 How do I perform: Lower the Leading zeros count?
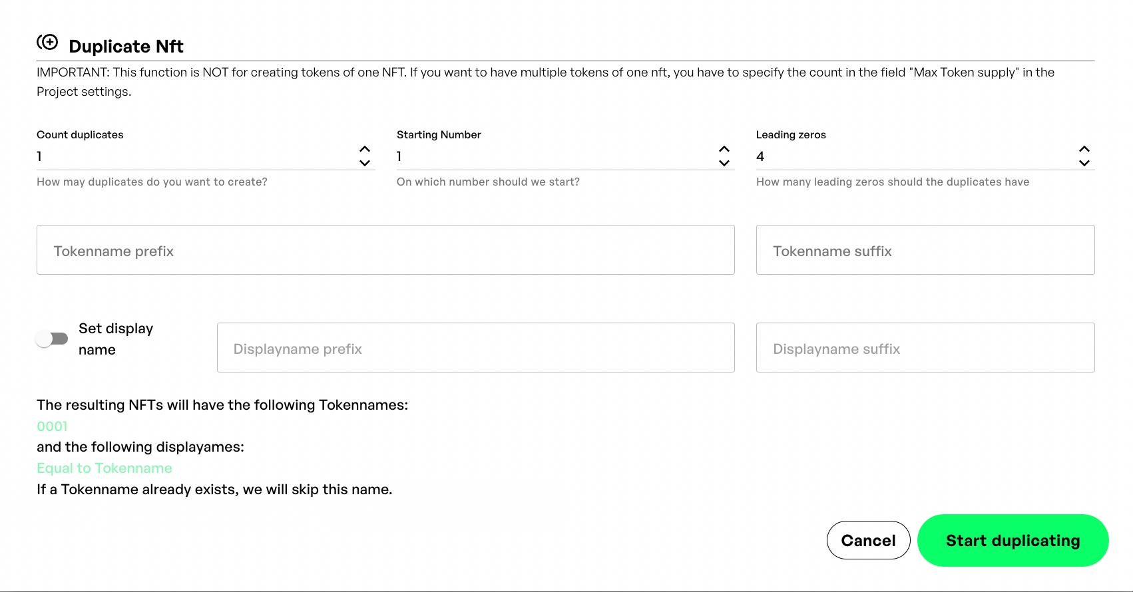(x=1084, y=163)
